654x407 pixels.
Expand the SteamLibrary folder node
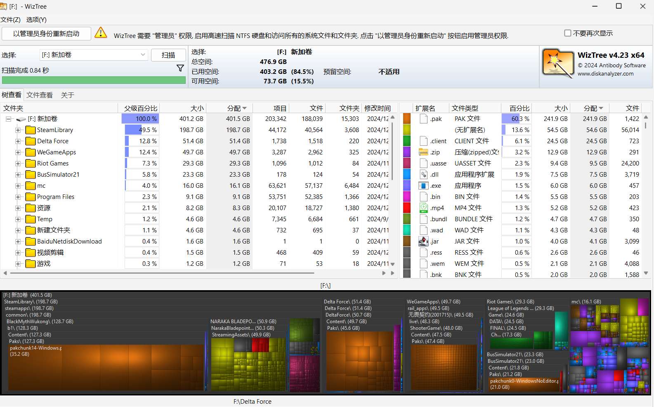pyautogui.click(x=18, y=130)
